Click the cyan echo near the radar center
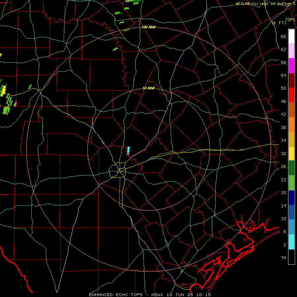The image size is (297, 297). [x=128, y=150]
